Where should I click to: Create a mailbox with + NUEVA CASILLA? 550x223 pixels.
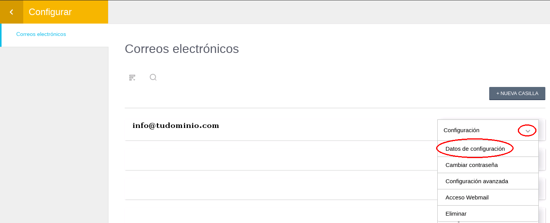click(x=517, y=94)
